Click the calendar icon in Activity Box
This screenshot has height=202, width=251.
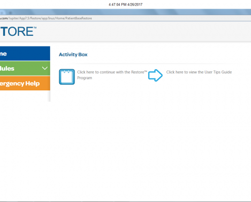click(x=67, y=77)
